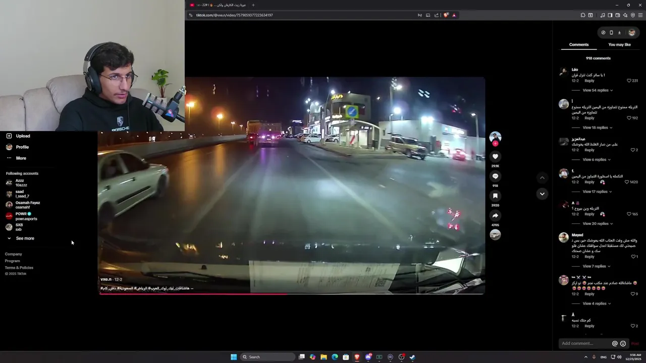Open the TikTok profile avatar at top right
646x363 pixels.
tap(631, 33)
